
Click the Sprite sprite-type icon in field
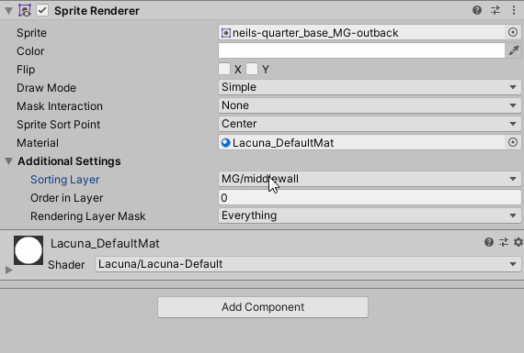pyautogui.click(x=226, y=33)
